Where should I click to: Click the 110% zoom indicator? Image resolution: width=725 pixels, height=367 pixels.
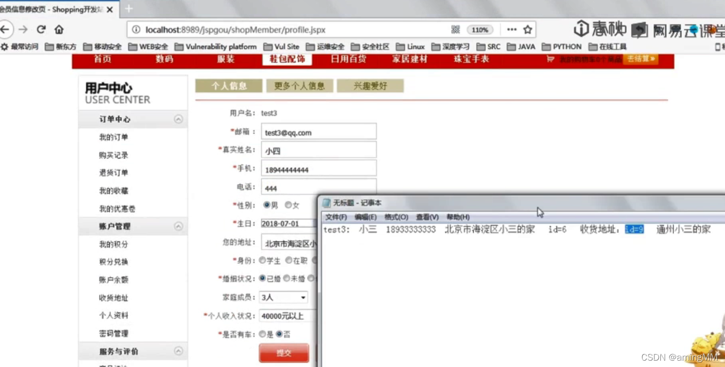480,30
